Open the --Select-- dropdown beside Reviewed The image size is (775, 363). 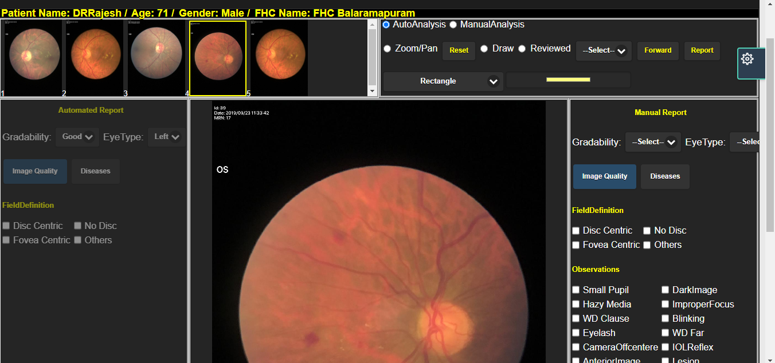[604, 50]
